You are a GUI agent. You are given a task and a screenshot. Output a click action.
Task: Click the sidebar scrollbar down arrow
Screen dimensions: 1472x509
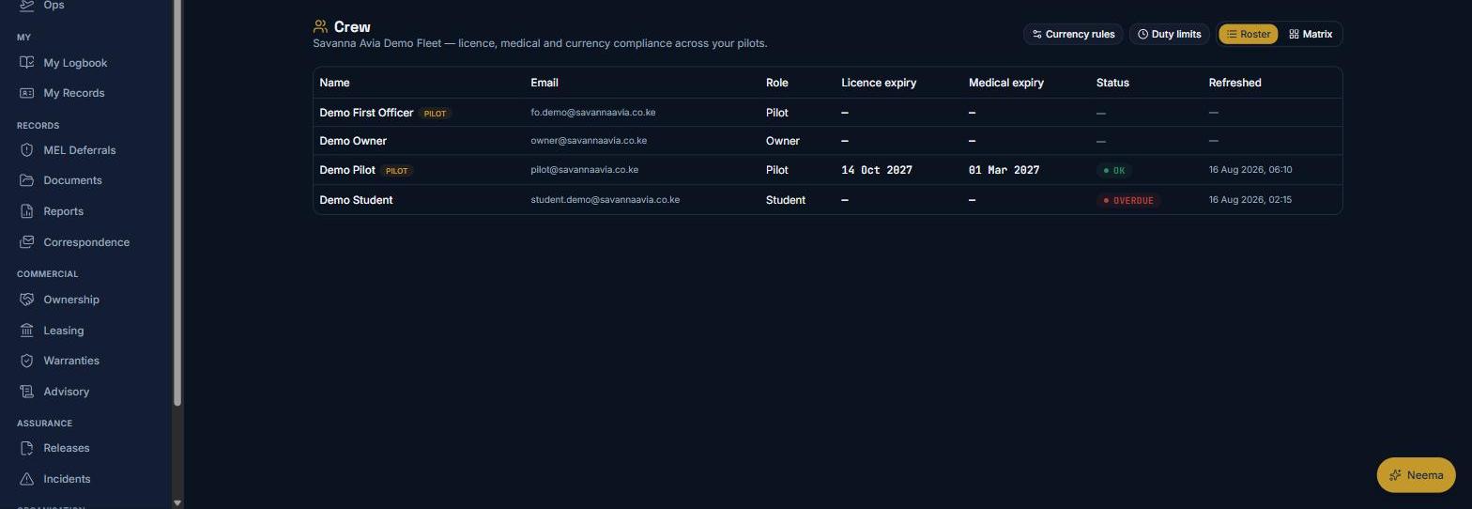coord(177,503)
